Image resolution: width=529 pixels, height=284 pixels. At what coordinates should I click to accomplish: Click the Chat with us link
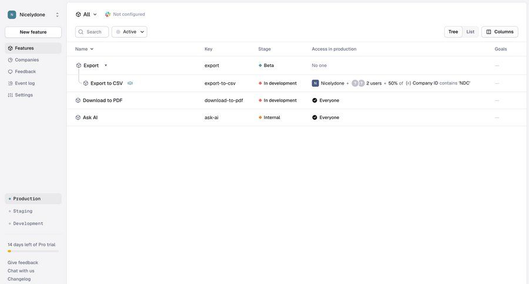click(21, 271)
